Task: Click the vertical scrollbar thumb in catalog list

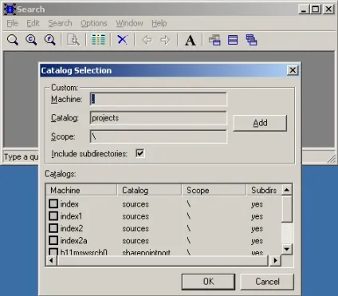Action: [x=287, y=209]
